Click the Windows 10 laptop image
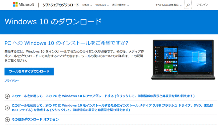 [x=183, y=60]
